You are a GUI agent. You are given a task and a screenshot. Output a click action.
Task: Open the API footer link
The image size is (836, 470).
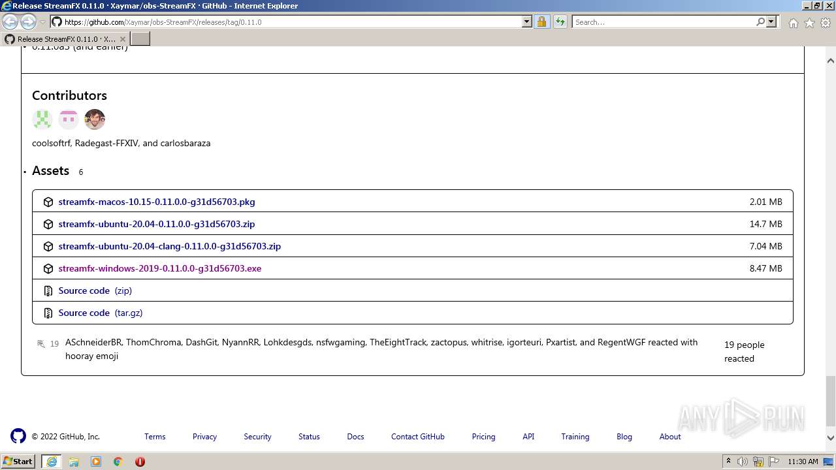pyautogui.click(x=528, y=437)
